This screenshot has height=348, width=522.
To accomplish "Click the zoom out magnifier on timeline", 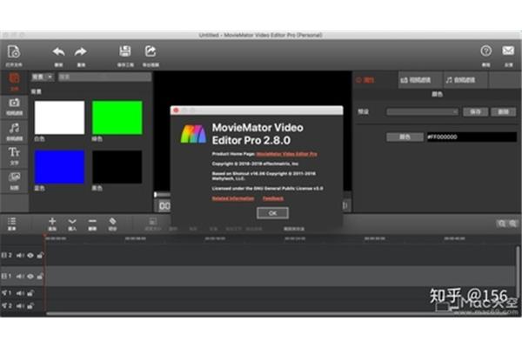I will (501, 224).
